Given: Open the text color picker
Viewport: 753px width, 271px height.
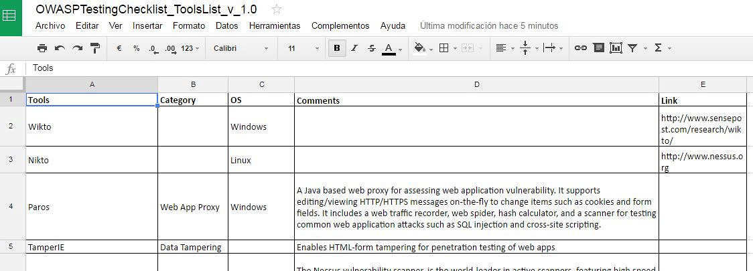Looking at the screenshot, I should pos(389,48).
